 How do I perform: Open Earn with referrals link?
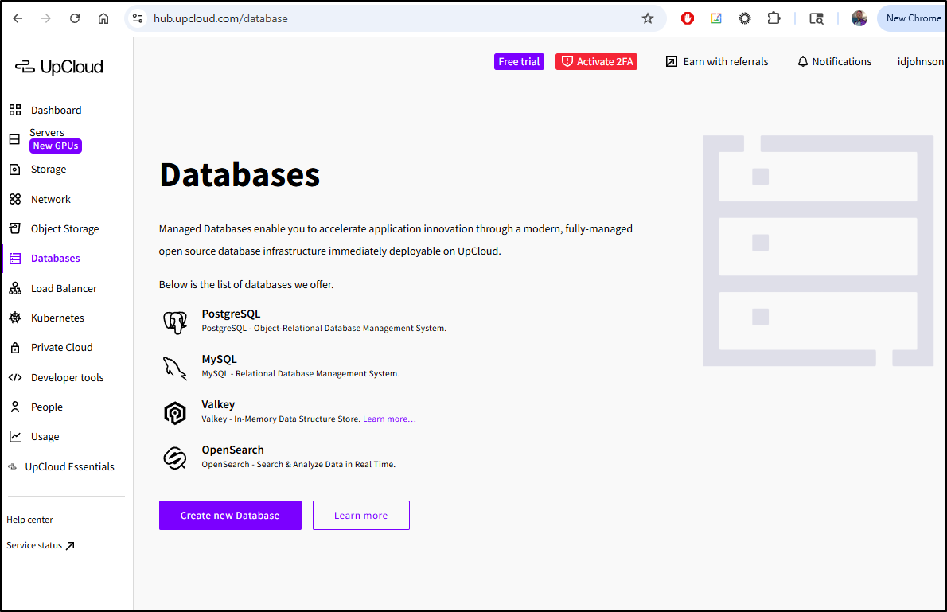pos(717,62)
